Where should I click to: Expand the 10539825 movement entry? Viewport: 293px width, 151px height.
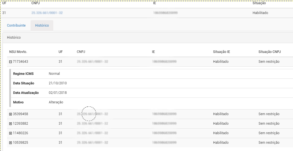[11, 143]
